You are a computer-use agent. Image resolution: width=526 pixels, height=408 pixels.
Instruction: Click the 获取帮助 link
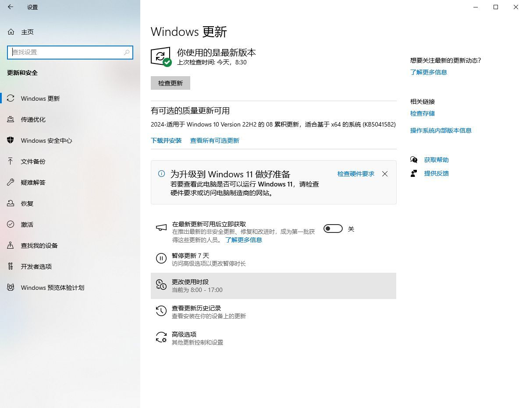tap(437, 160)
